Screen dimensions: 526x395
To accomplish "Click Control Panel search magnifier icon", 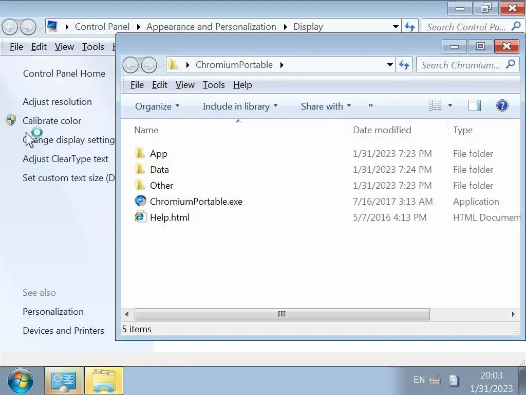I will [516, 26].
